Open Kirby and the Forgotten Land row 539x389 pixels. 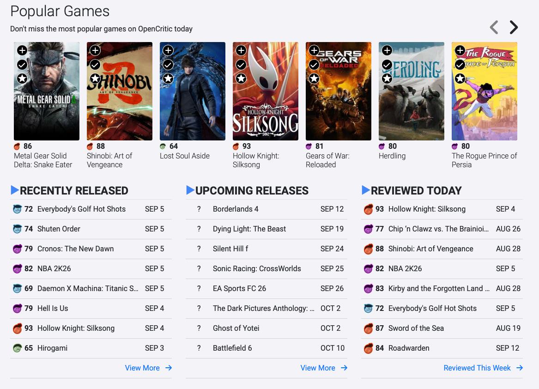click(442, 289)
